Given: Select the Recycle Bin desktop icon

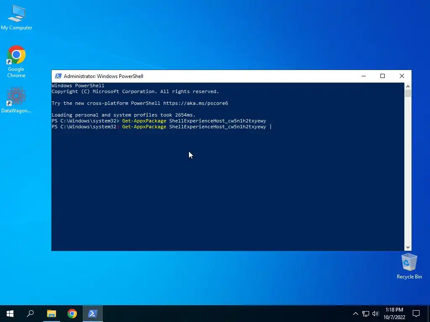Looking at the screenshot, I should [409, 266].
